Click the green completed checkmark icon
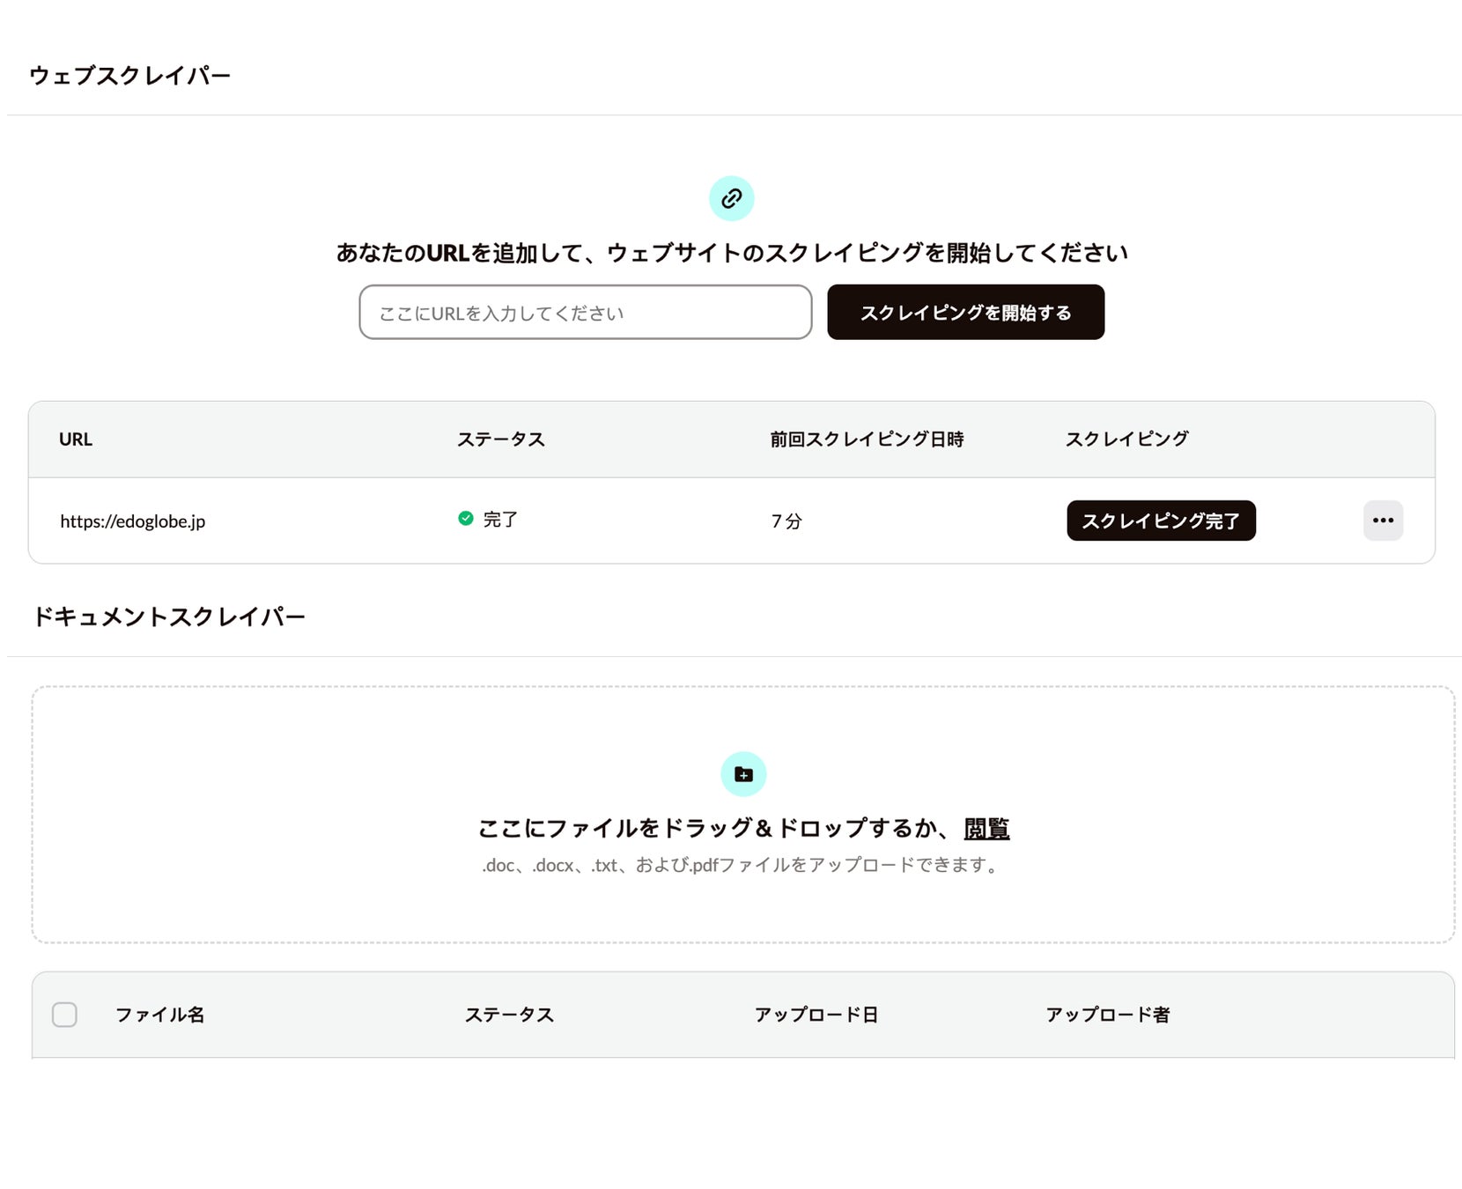The height and width of the screenshot is (1189, 1462). point(466,519)
